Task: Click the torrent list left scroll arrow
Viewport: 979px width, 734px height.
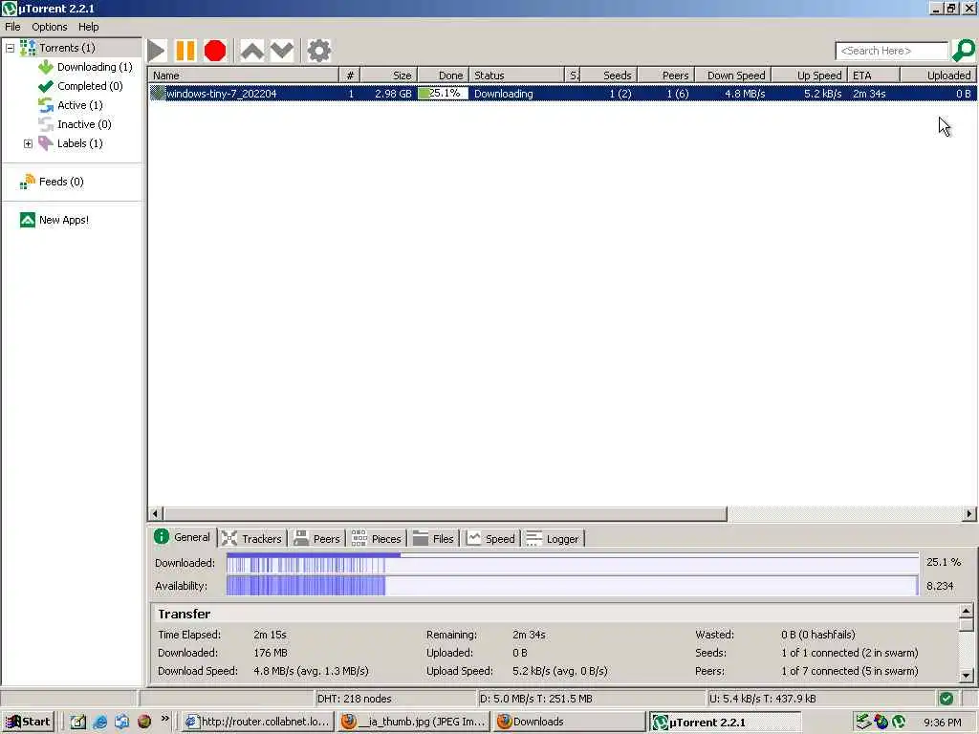Action: click(x=156, y=513)
